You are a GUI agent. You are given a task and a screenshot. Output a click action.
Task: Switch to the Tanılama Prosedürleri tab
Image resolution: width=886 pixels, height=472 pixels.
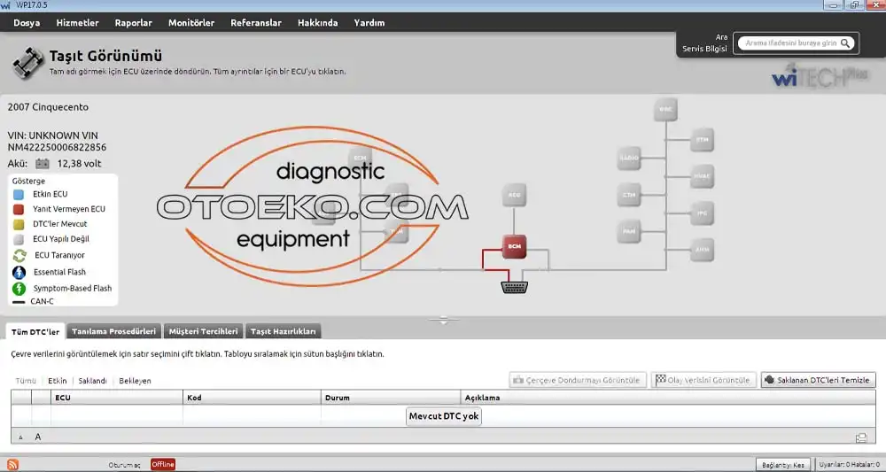click(113, 331)
